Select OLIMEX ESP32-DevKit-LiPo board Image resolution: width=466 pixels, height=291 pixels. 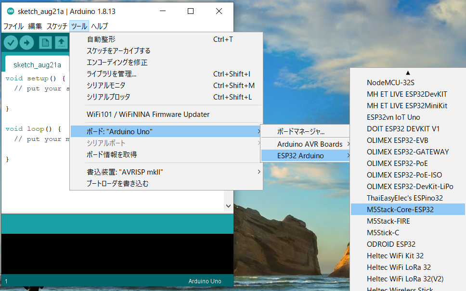pyautogui.click(x=408, y=187)
